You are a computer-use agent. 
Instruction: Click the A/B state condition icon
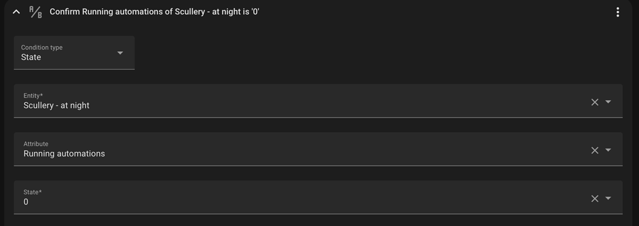(36, 12)
